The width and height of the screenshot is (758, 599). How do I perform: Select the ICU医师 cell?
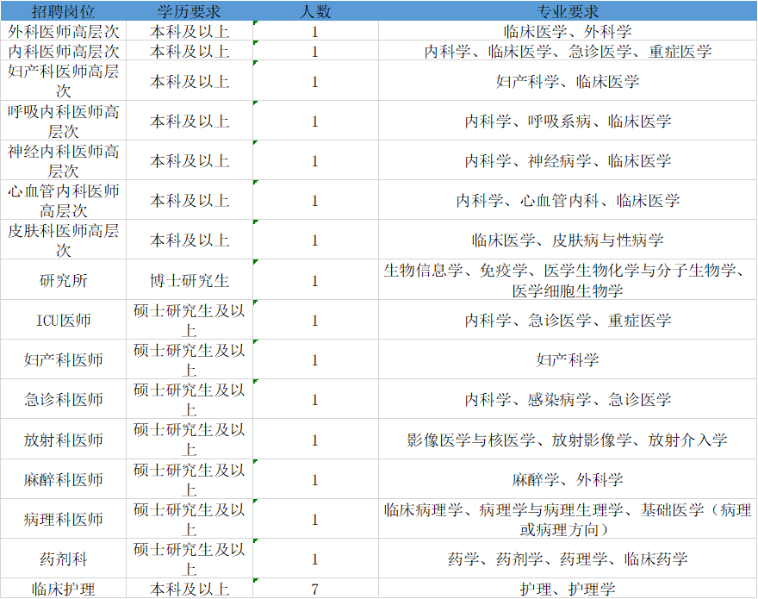[63, 321]
